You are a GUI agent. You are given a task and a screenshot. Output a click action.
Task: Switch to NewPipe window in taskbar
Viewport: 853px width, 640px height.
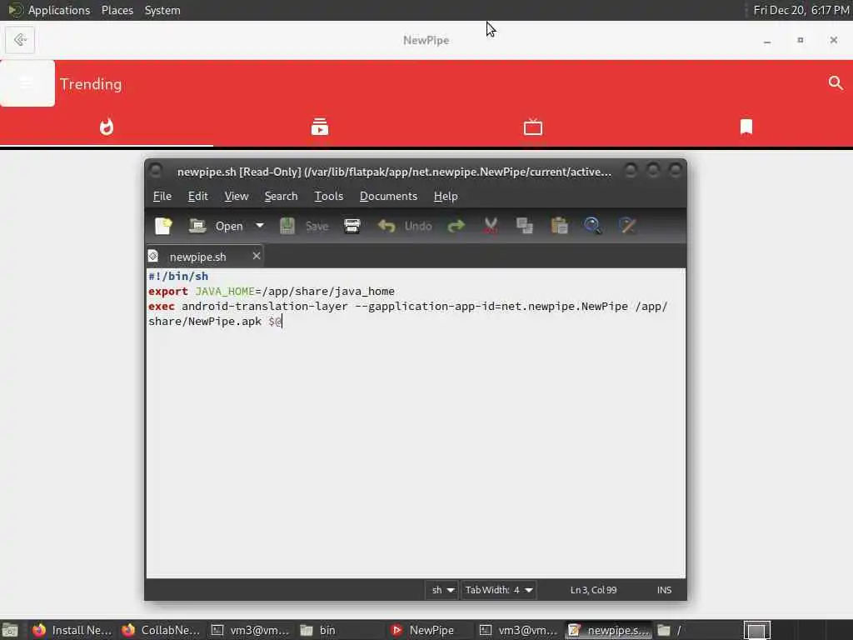pyautogui.click(x=428, y=630)
